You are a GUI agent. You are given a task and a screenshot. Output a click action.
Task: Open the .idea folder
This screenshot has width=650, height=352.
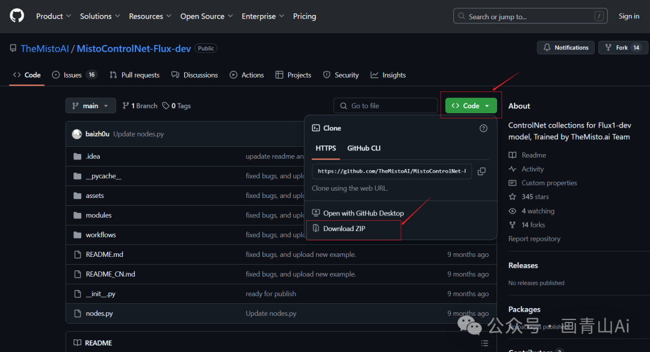(93, 156)
